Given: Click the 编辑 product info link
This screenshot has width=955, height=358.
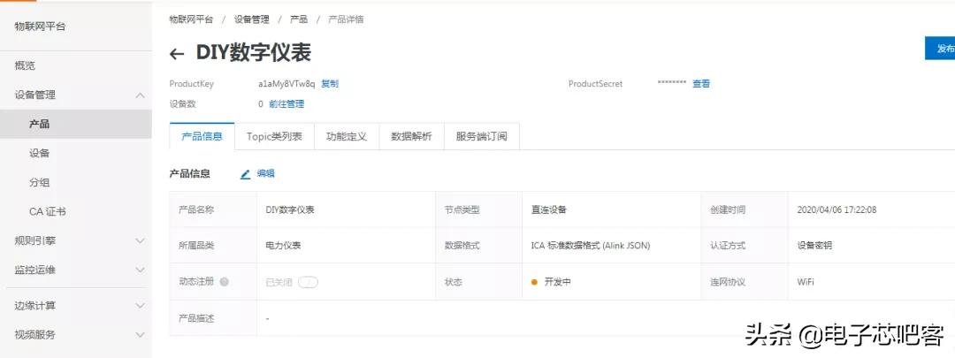Looking at the screenshot, I should point(265,173).
